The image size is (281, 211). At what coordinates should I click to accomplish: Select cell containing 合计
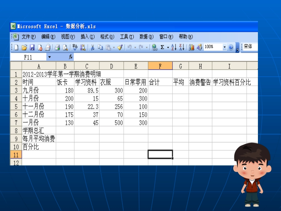[x=160, y=82]
